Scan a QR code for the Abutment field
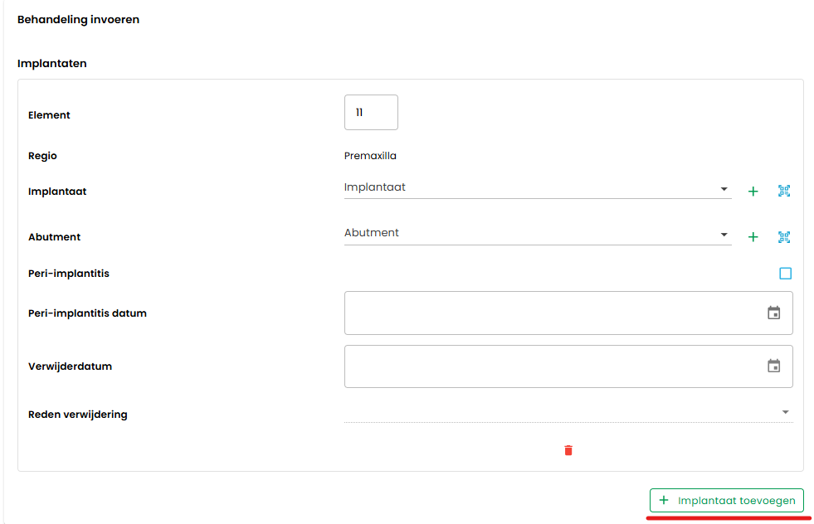This screenshot has height=524, width=814. (784, 237)
